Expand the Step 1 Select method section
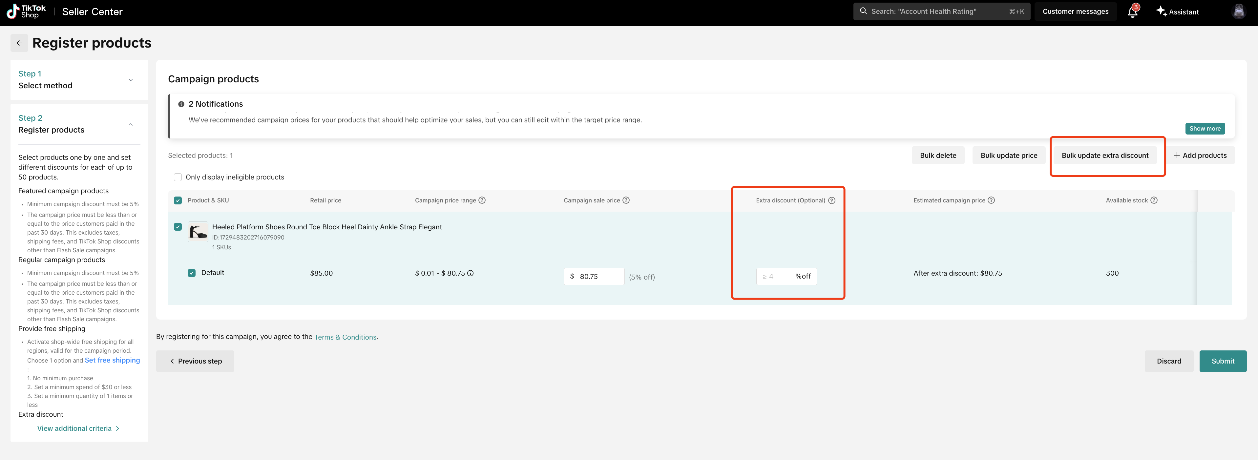This screenshot has width=1258, height=460. 130,80
